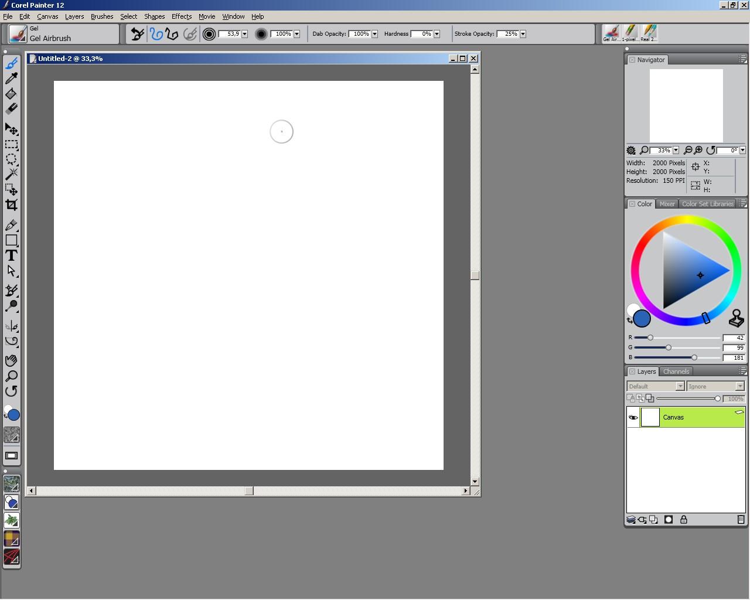Toggle Preserve Transparency in Layers panel
This screenshot has height=600, width=750.
[x=631, y=398]
